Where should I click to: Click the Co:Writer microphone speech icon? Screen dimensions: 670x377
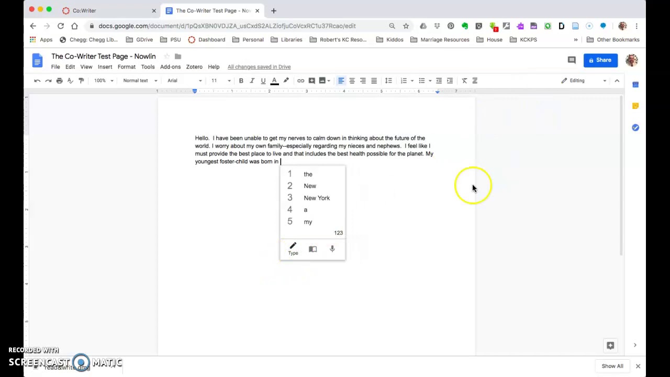(332, 249)
